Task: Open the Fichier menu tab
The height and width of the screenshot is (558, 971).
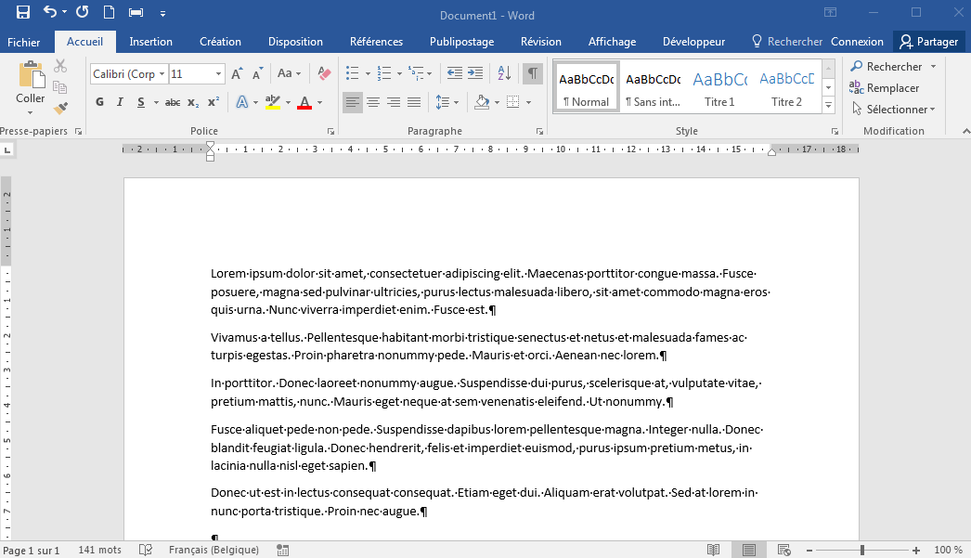Action: (x=24, y=42)
